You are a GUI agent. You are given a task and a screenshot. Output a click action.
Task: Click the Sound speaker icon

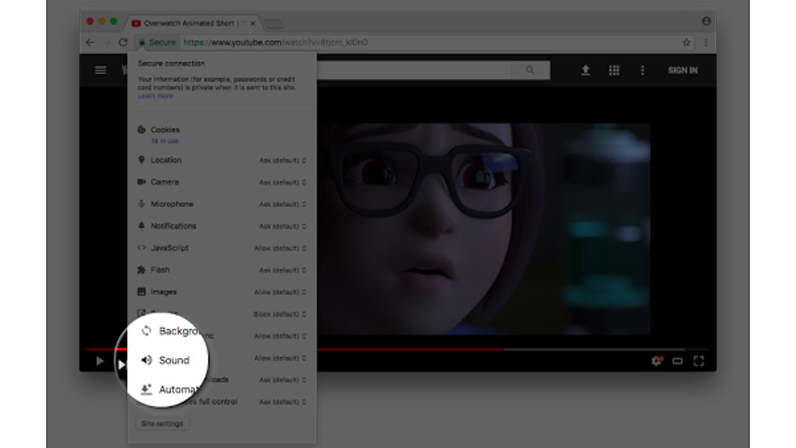147,360
